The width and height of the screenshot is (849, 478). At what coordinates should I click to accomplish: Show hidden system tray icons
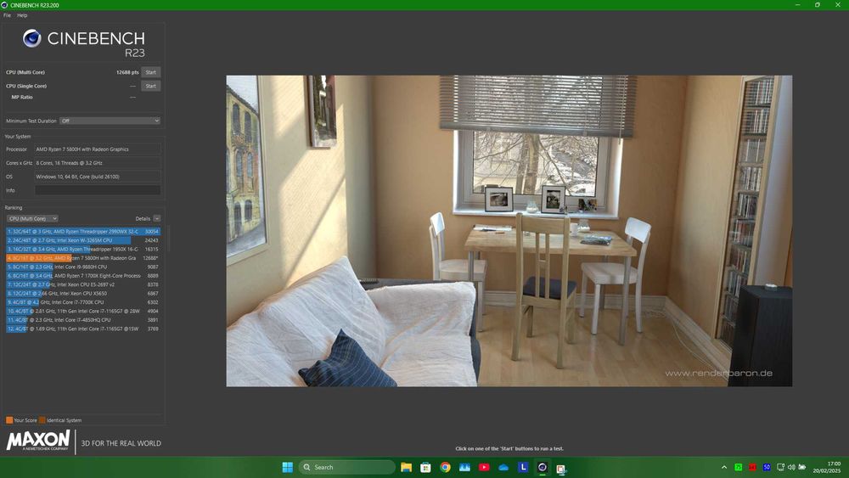click(724, 467)
